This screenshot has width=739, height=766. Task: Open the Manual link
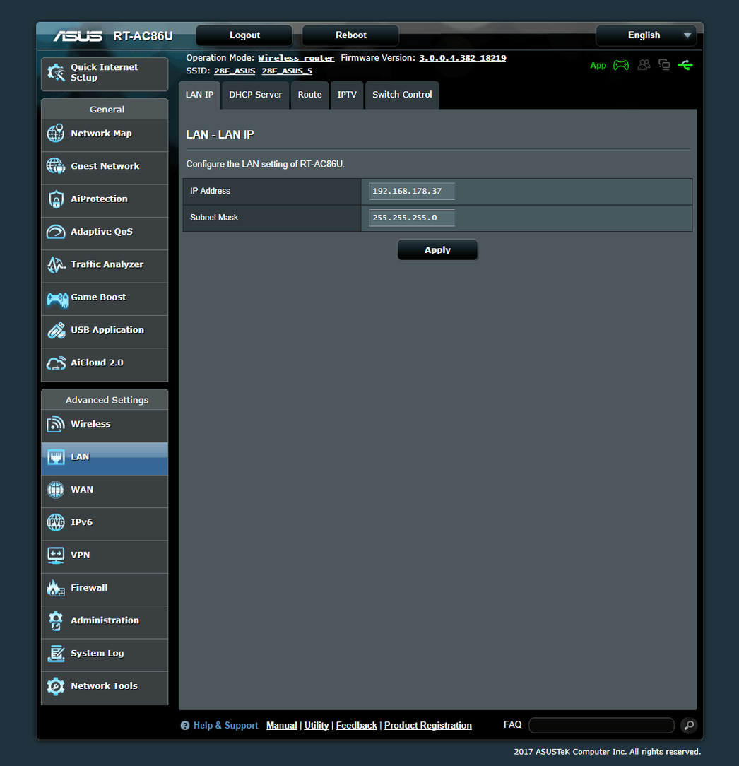(x=282, y=726)
